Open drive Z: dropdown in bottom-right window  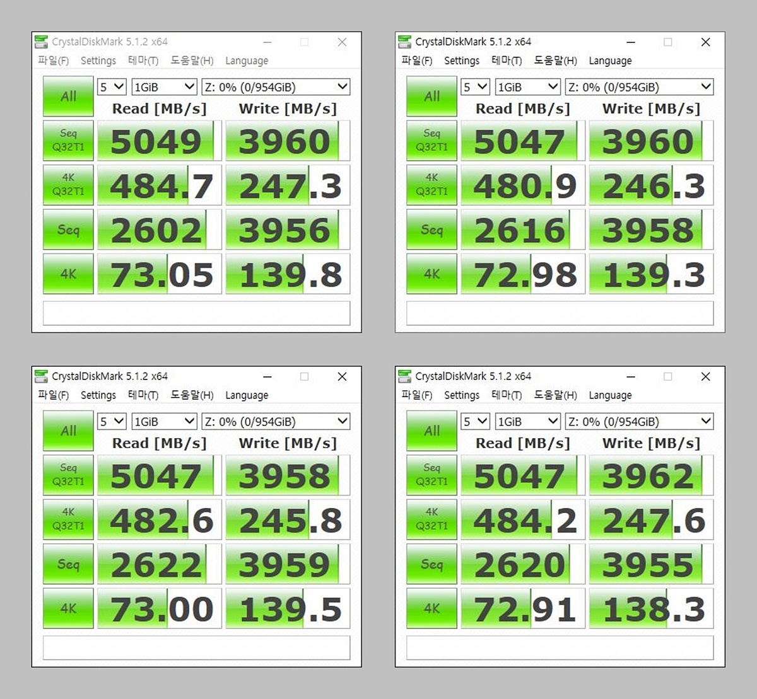639,421
